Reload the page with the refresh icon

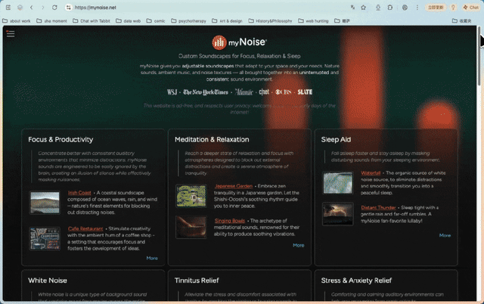point(54,8)
